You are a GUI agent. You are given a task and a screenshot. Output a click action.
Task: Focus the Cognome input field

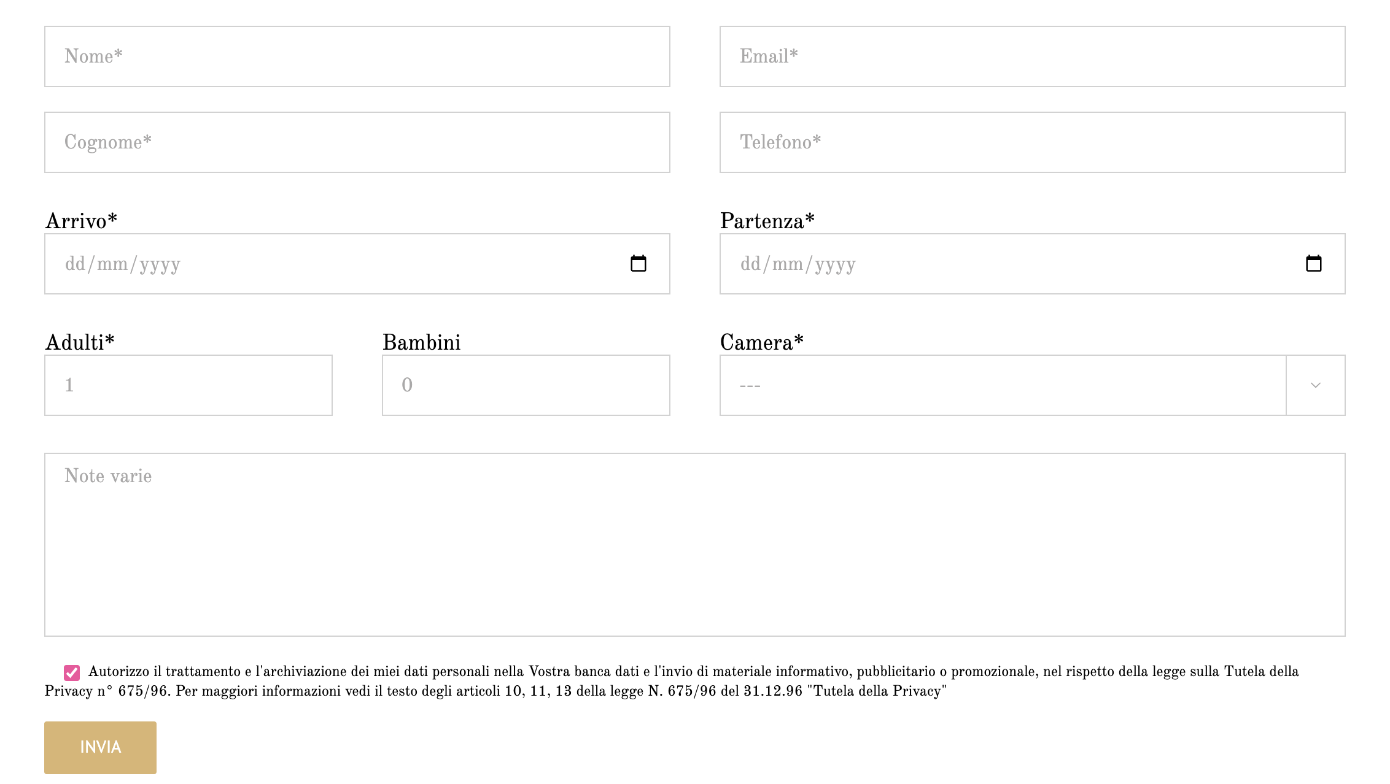[x=357, y=142]
